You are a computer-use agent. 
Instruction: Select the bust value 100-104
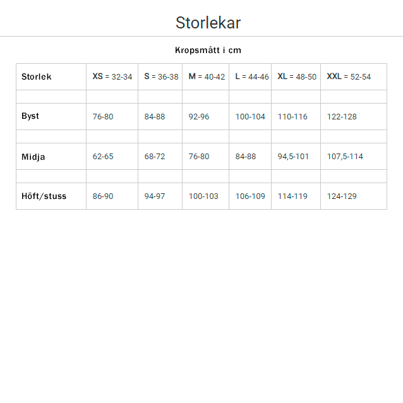250,117
